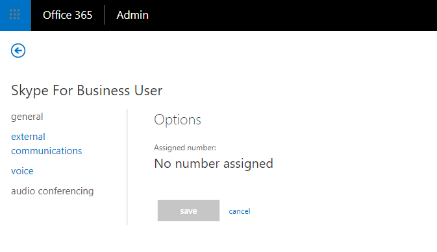Open the Admin center header link
437x252 pixels.
132,15
